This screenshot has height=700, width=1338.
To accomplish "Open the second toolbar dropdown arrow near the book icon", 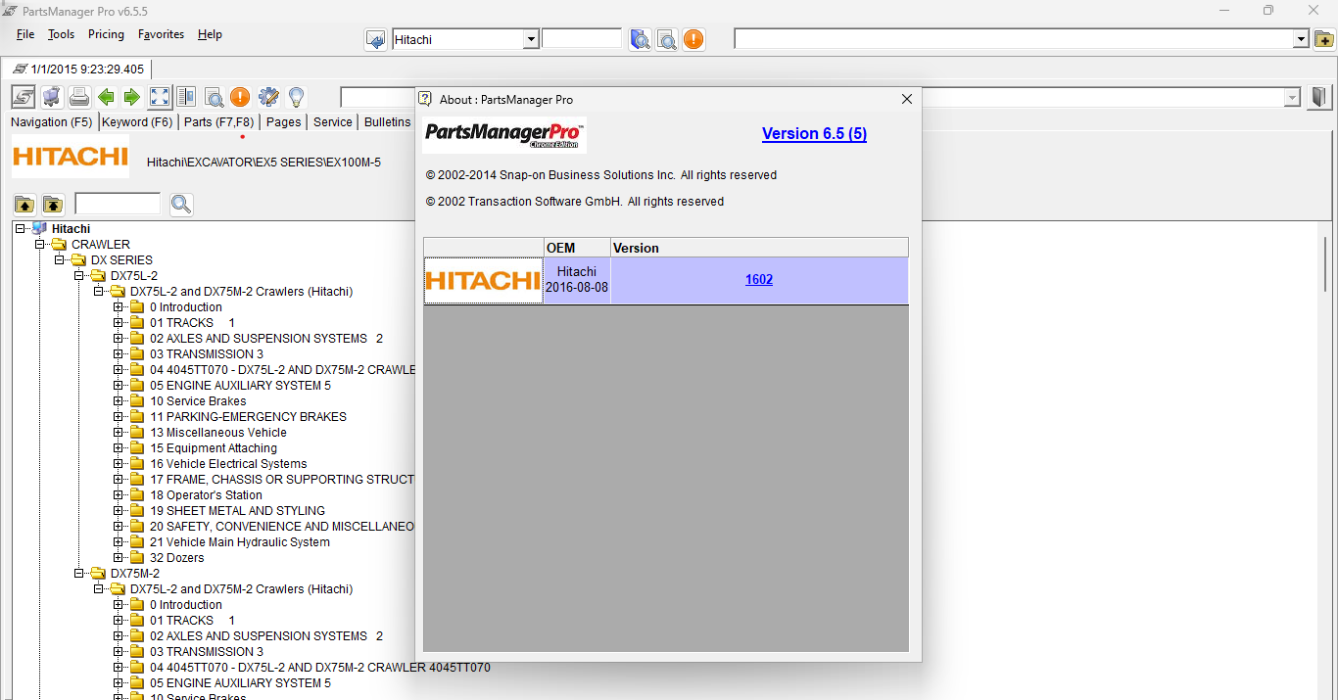I will (x=1293, y=98).
